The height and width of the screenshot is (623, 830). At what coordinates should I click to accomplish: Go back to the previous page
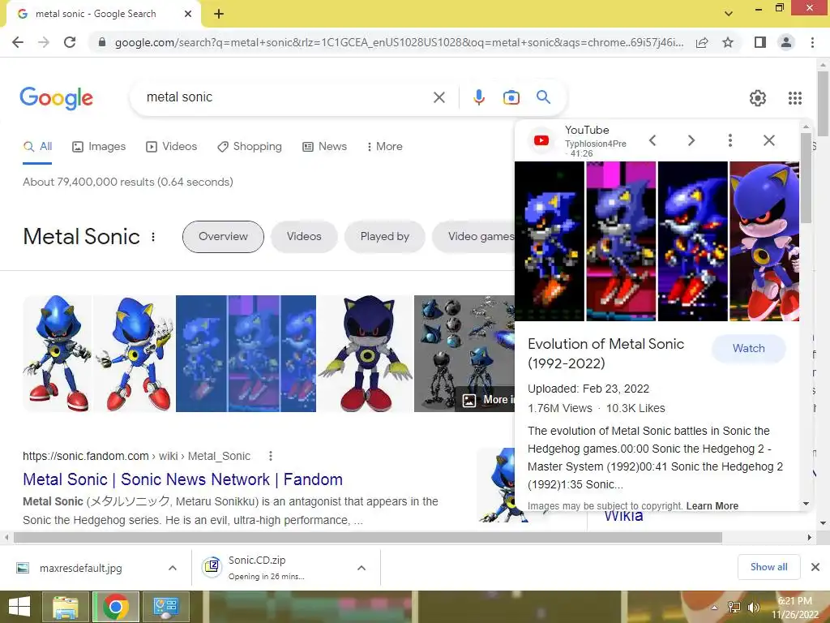(18, 42)
